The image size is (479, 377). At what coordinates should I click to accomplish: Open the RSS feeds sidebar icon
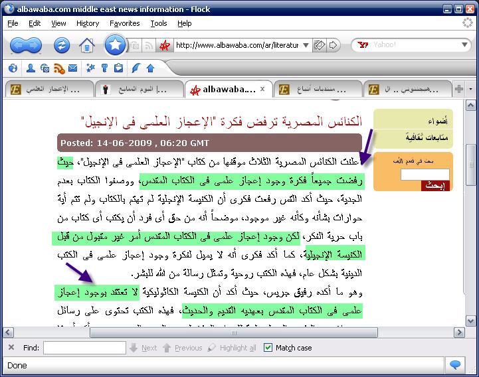tap(59, 68)
